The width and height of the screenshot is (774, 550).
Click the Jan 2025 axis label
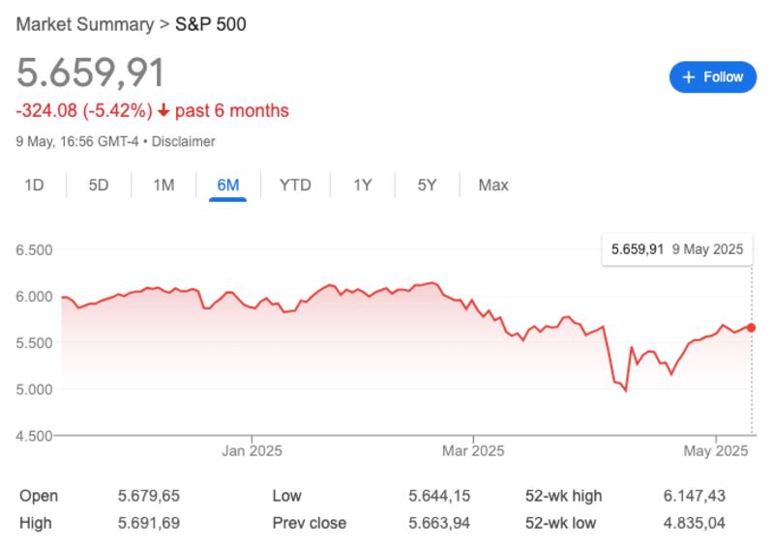pyautogui.click(x=251, y=450)
